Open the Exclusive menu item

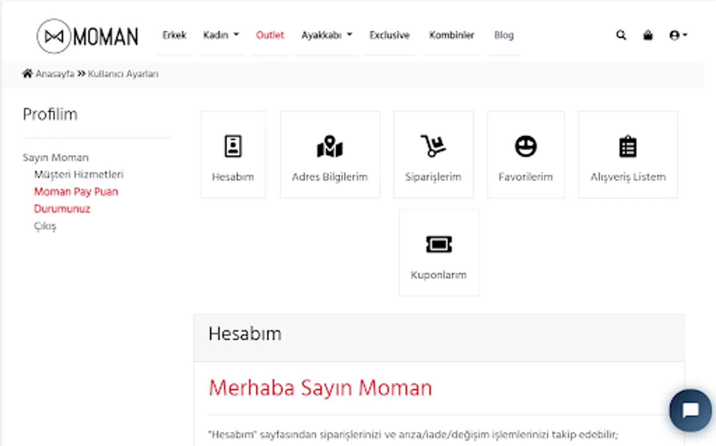tap(389, 35)
